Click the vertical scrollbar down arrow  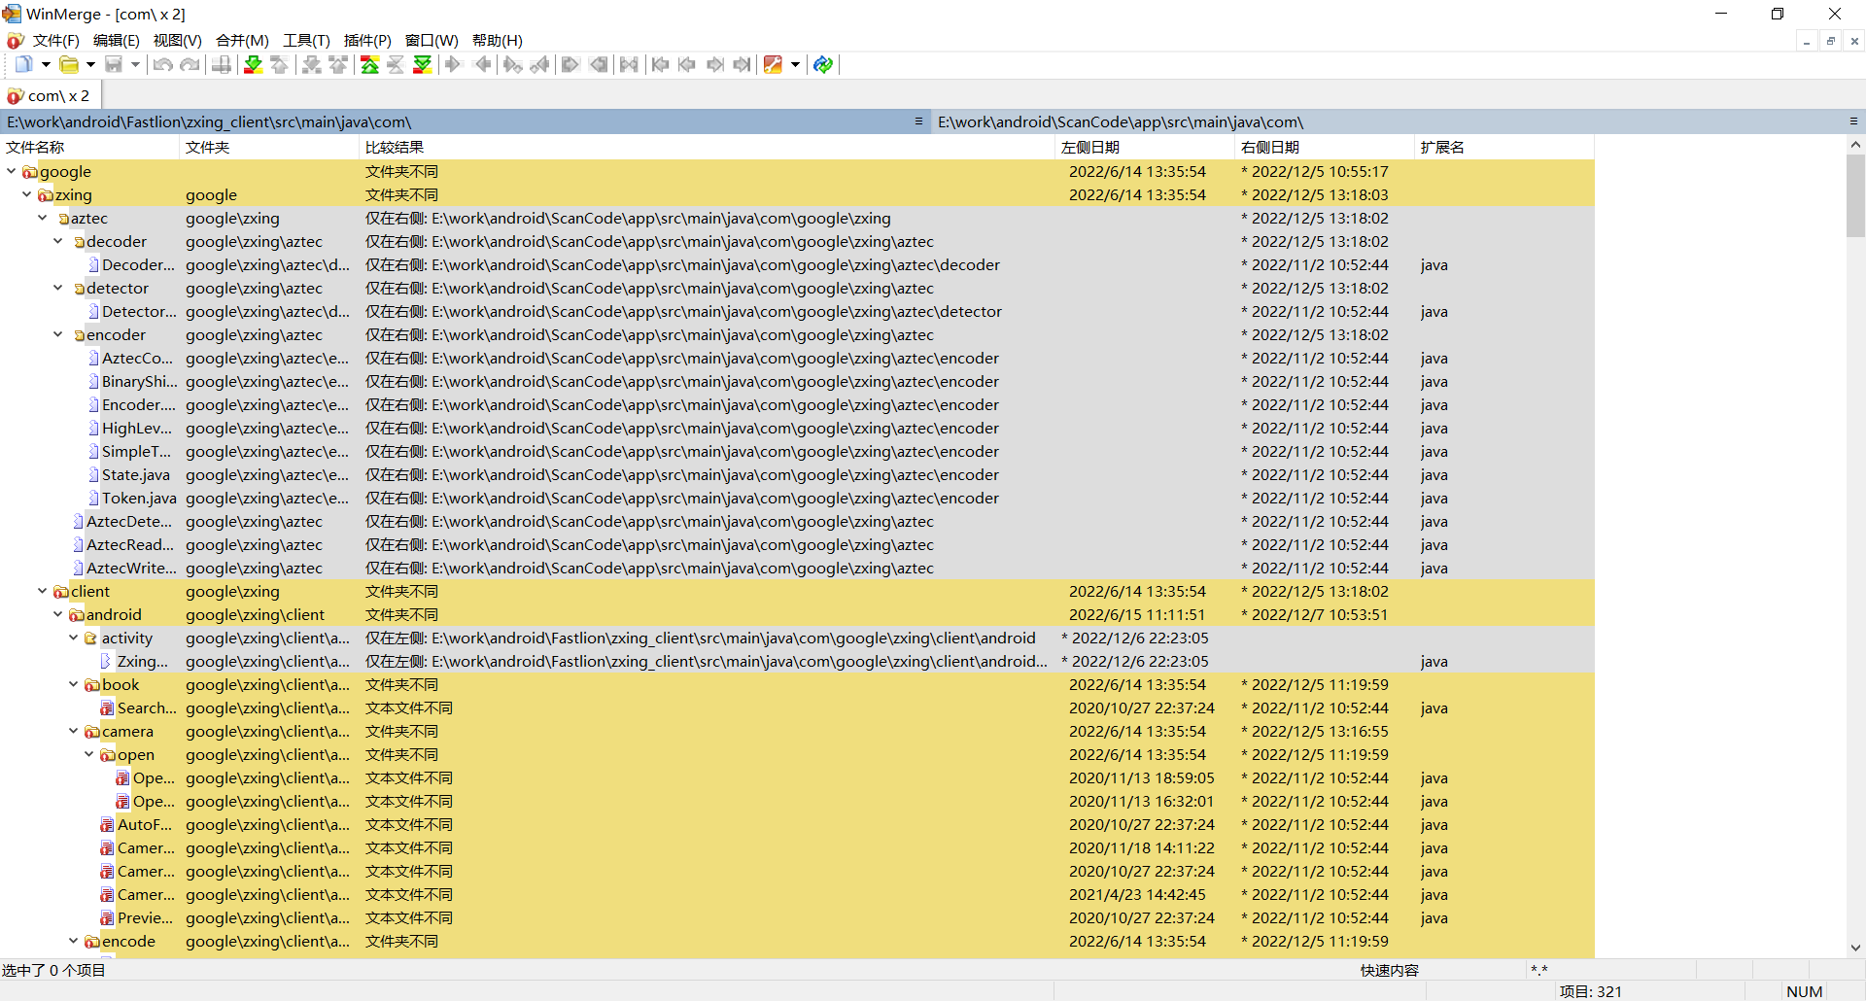pyautogui.click(x=1855, y=948)
